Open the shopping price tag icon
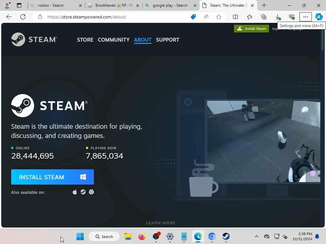This screenshot has width=326, height=244. pyautogui.click(x=193, y=17)
